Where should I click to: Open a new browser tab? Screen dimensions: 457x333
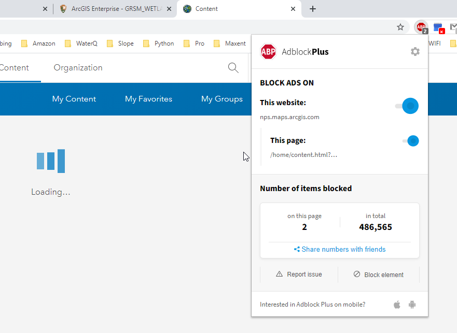(x=313, y=9)
